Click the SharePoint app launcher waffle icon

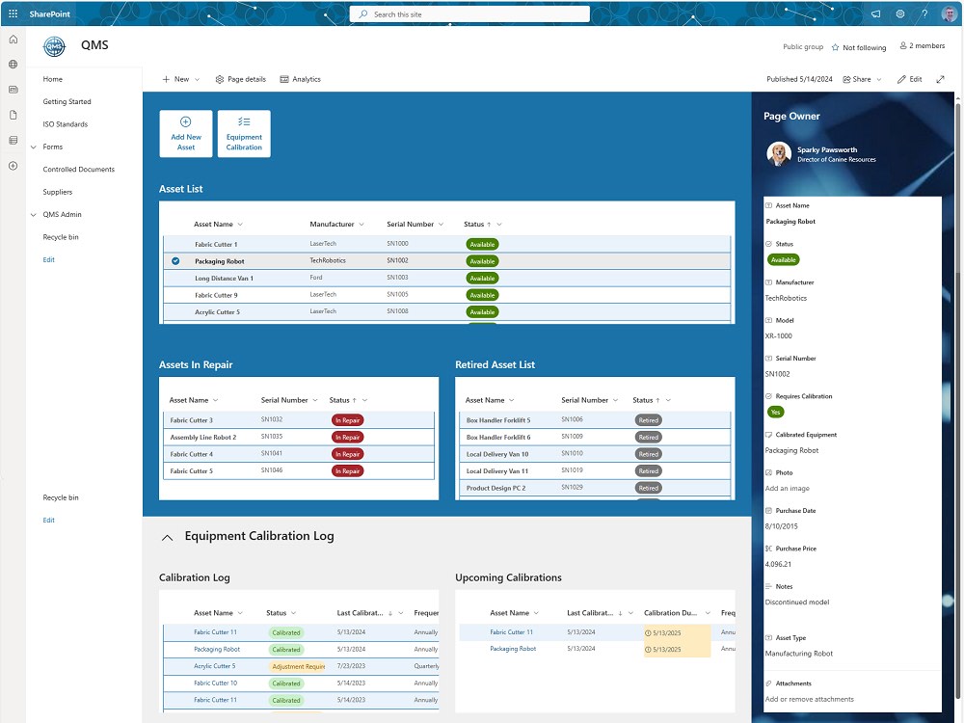[13, 13]
